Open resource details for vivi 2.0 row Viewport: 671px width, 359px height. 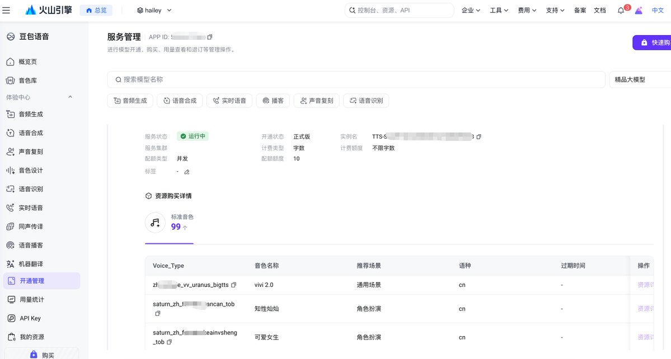click(x=646, y=285)
